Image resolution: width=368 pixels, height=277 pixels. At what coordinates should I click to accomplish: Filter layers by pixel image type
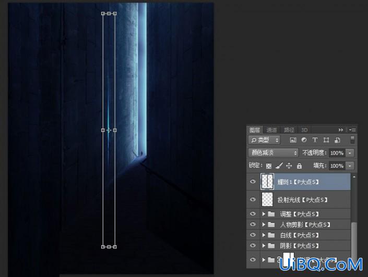[x=293, y=140]
